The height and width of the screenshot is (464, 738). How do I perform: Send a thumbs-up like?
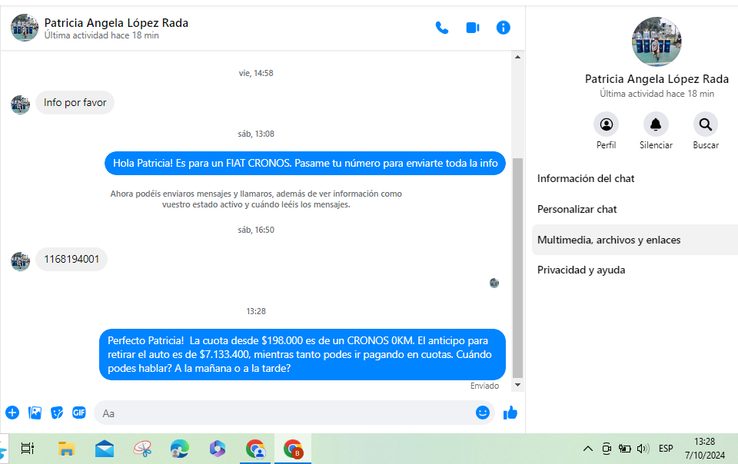510,413
